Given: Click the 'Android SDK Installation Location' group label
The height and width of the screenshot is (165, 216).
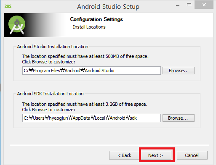Looking at the screenshot, I should click(50, 94).
